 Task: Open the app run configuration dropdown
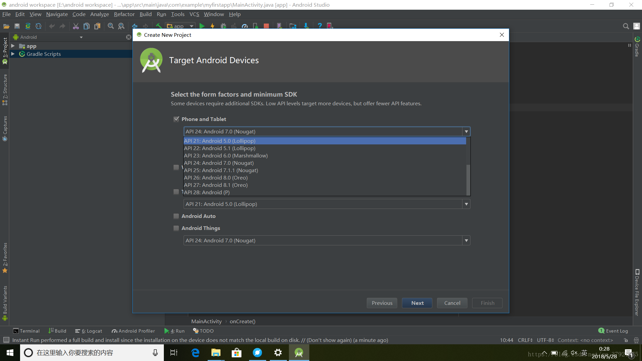(180, 26)
